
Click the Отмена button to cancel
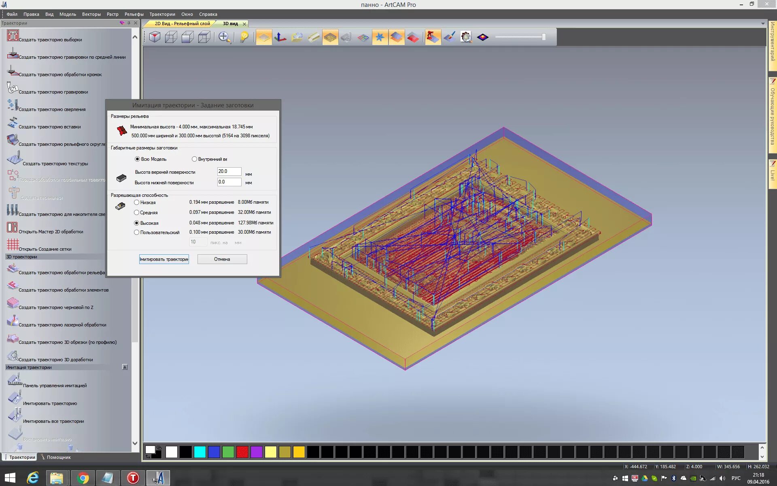pos(222,259)
